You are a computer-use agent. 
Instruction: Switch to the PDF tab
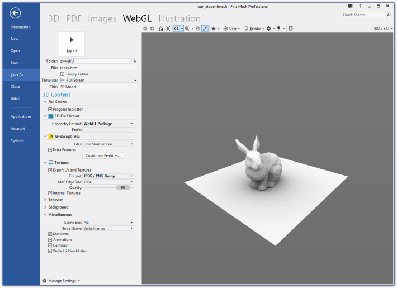(x=74, y=18)
